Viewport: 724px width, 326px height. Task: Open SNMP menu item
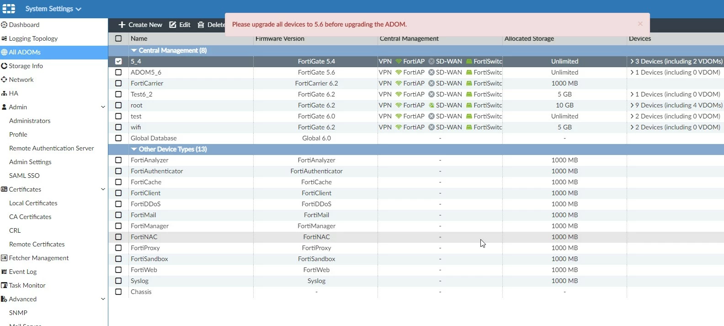(x=18, y=313)
